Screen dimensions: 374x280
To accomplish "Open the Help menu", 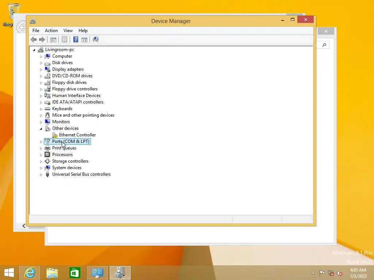I will (x=83, y=31).
